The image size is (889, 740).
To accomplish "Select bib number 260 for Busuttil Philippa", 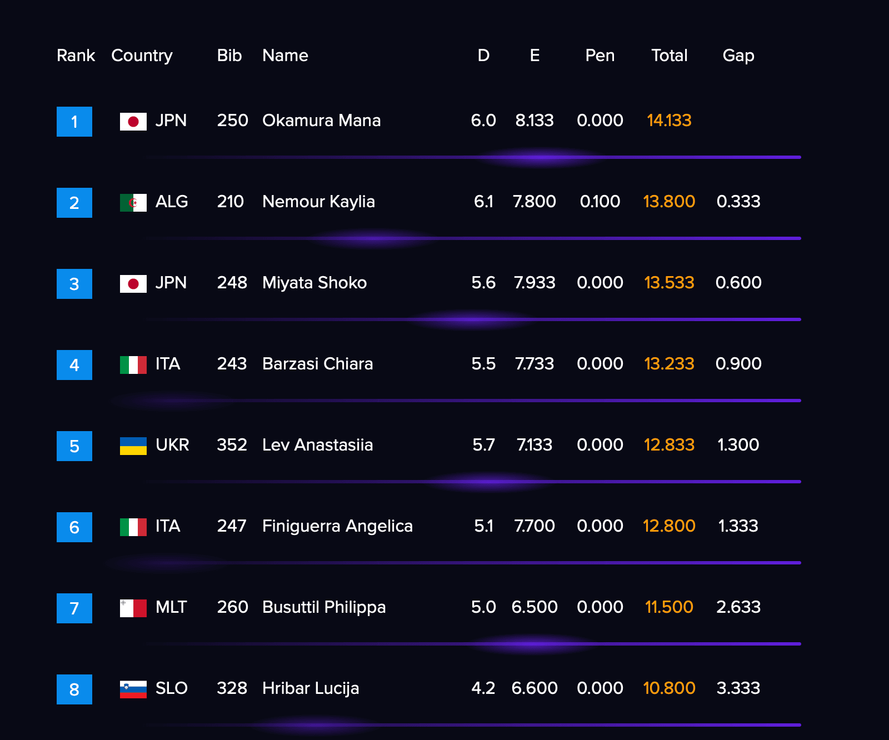I will [x=232, y=607].
